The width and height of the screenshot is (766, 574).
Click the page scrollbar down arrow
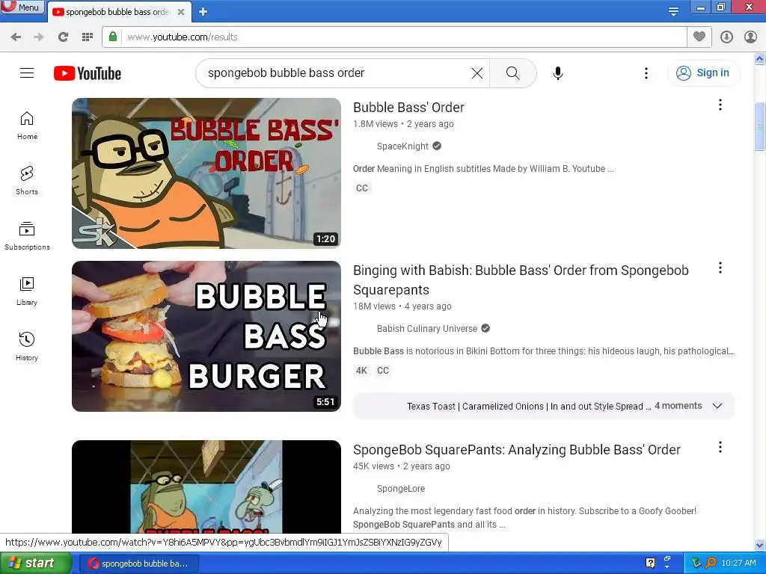pyautogui.click(x=760, y=545)
